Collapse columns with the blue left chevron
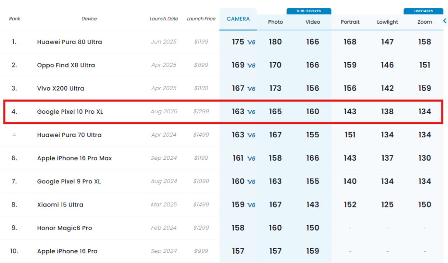448x263 pixels. point(444,21)
